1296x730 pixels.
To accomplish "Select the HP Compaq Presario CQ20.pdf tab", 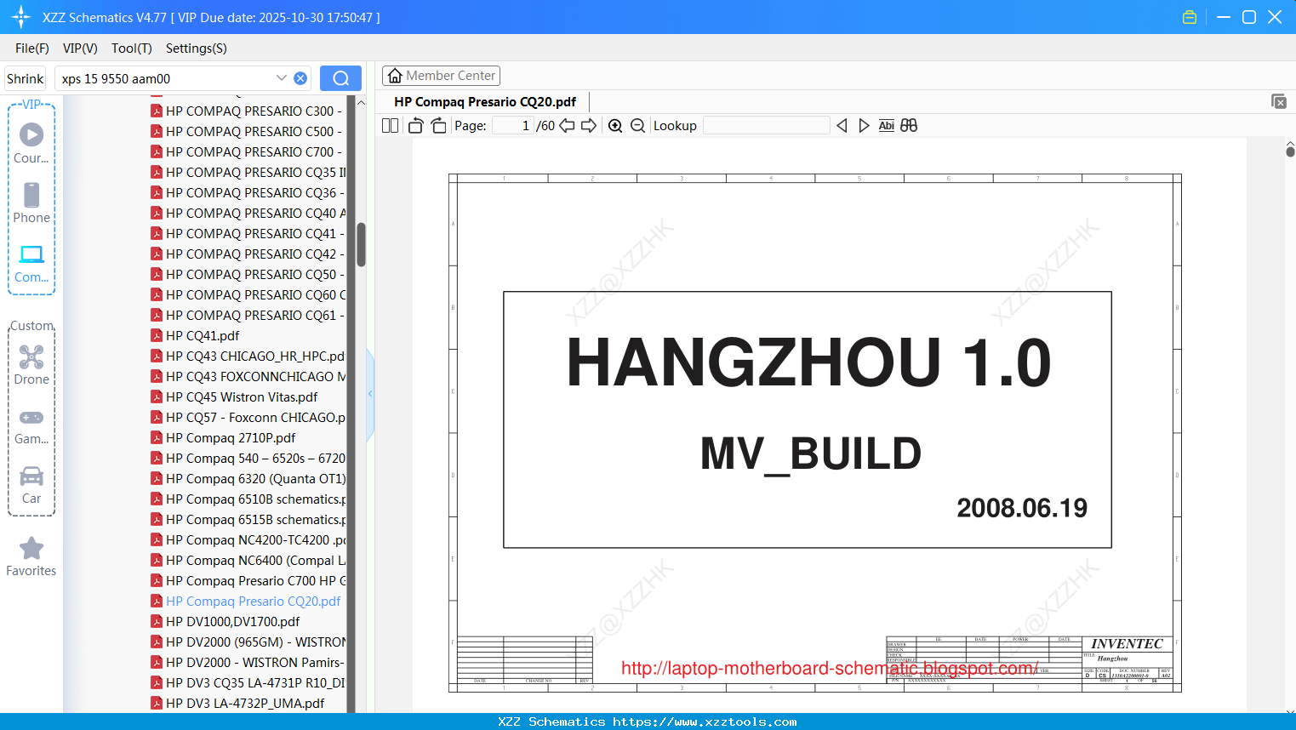I will coord(485,102).
